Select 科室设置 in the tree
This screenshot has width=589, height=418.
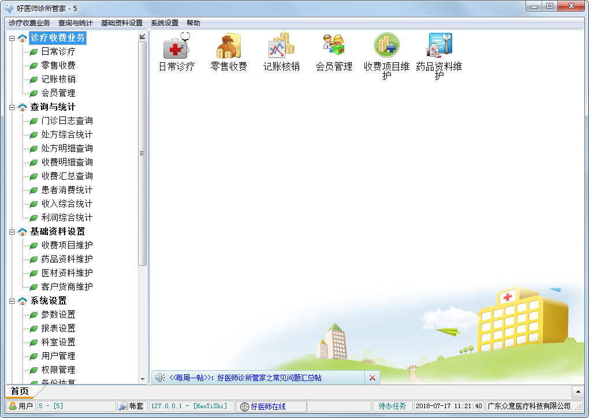click(58, 342)
